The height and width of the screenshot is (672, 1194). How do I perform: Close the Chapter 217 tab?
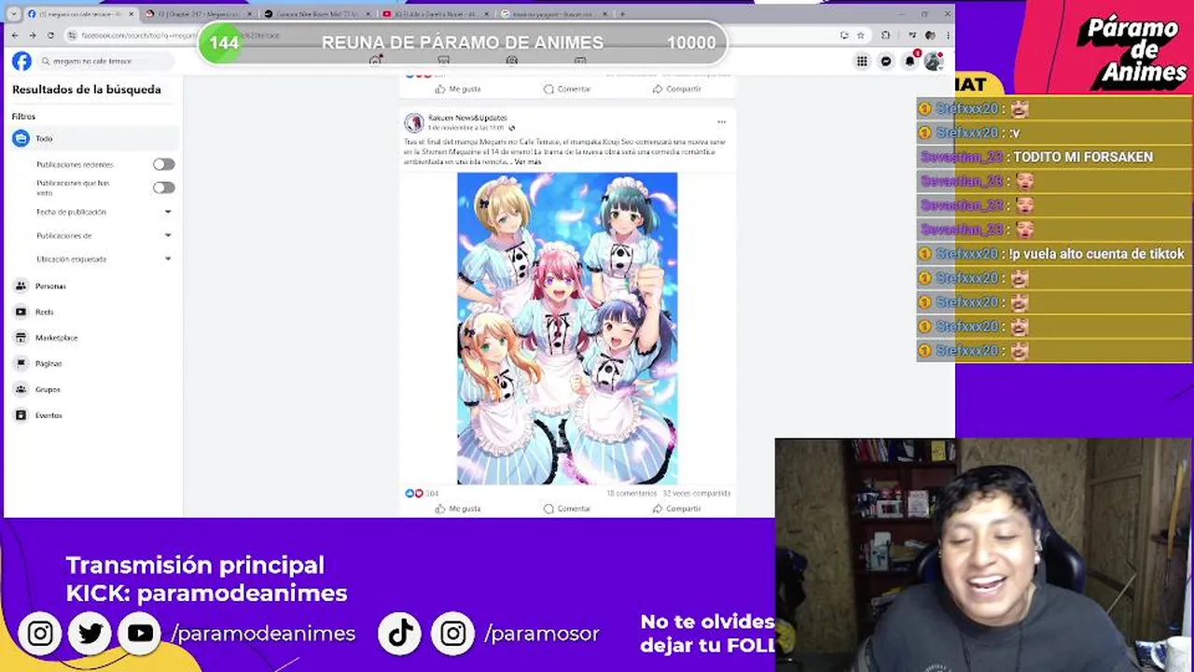(x=249, y=14)
